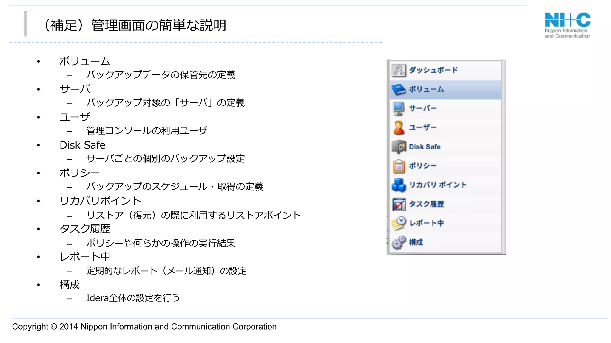Image resolution: width=611 pixels, height=343 pixels.
Task: Click the bullet heading レポート中
Action: pos(85,257)
